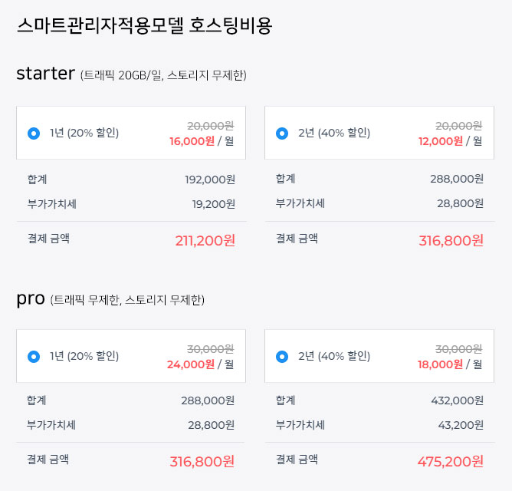The height and width of the screenshot is (491, 512).
Task: Choose the pro 1년 plan radio button
Action: point(33,357)
